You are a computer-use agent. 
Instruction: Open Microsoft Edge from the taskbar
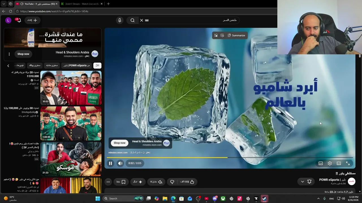click(x=173, y=198)
